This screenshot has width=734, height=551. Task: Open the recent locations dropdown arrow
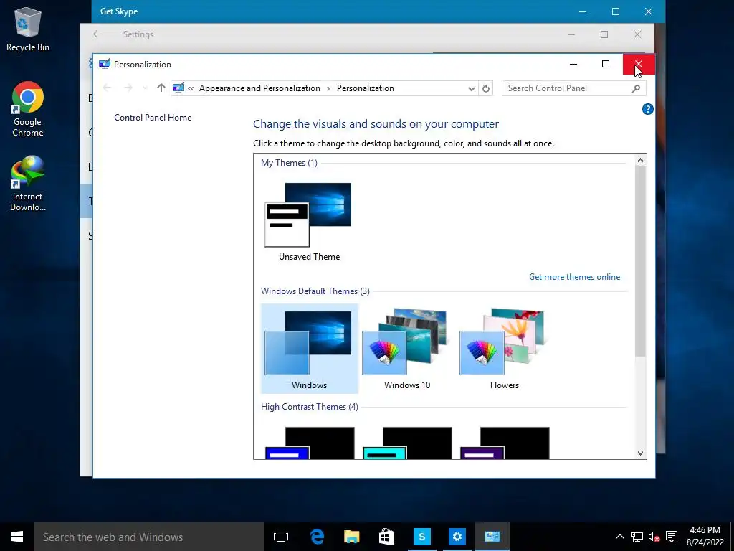[x=145, y=88]
